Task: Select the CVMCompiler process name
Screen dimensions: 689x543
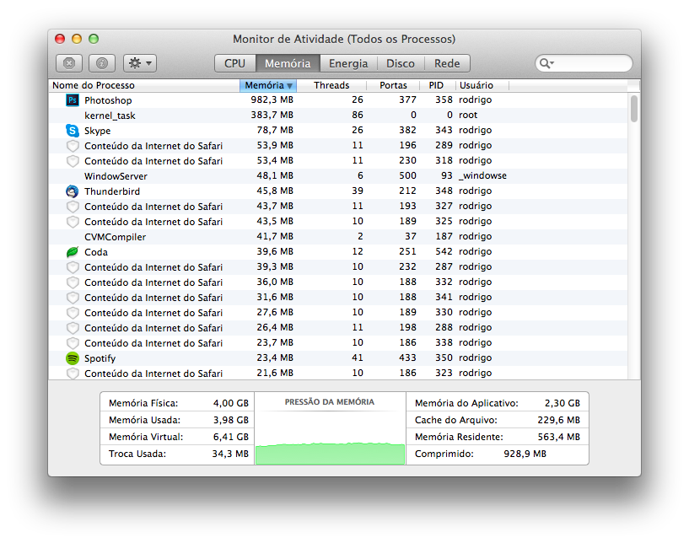Action: (116, 237)
